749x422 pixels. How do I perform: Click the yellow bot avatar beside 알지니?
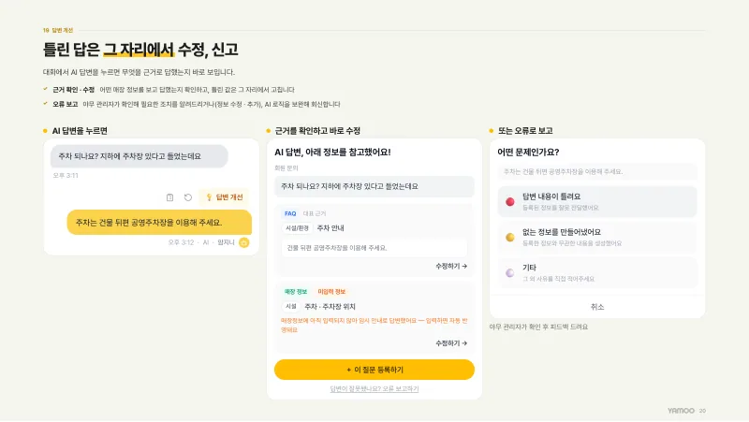244,242
